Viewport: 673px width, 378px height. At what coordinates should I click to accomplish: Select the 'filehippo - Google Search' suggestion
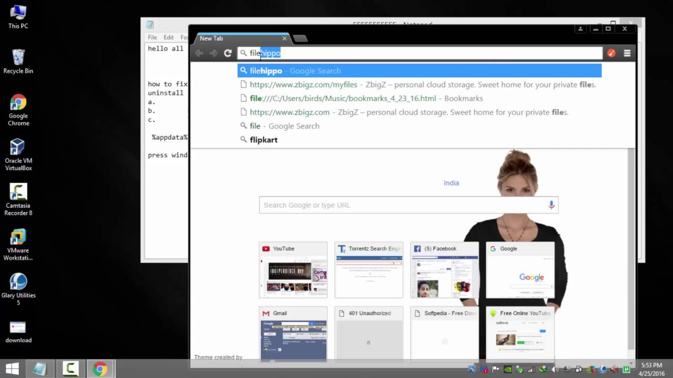pos(419,70)
